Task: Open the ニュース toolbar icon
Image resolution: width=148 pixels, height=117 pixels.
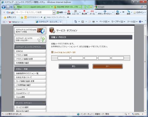Action: click(75, 12)
